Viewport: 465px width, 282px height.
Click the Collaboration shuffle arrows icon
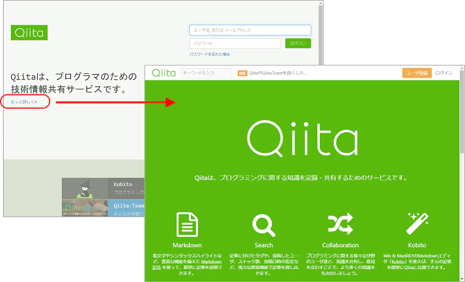[x=341, y=223]
